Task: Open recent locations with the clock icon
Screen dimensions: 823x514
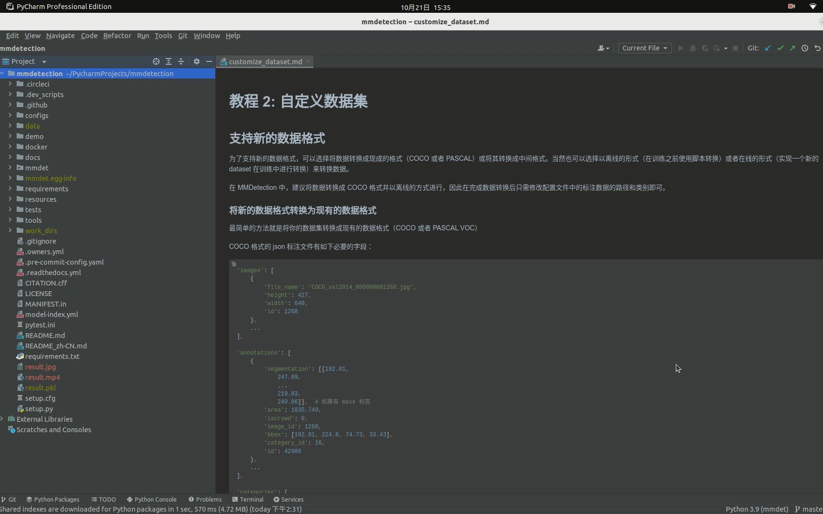Action: click(x=804, y=48)
